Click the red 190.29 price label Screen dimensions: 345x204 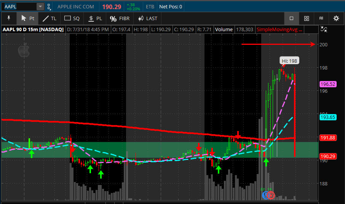coord(328,157)
